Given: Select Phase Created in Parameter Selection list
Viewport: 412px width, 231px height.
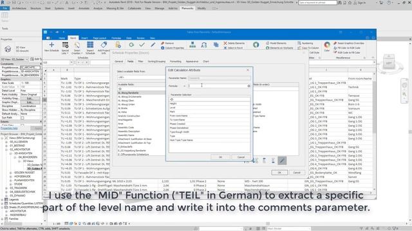Looking at the screenshot, I should (x=209, y=124).
